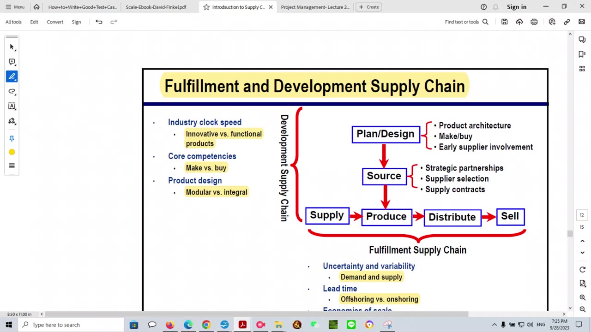The image size is (591, 332).
Task: Open the line thickness menu icon
Action: pyautogui.click(x=12, y=166)
